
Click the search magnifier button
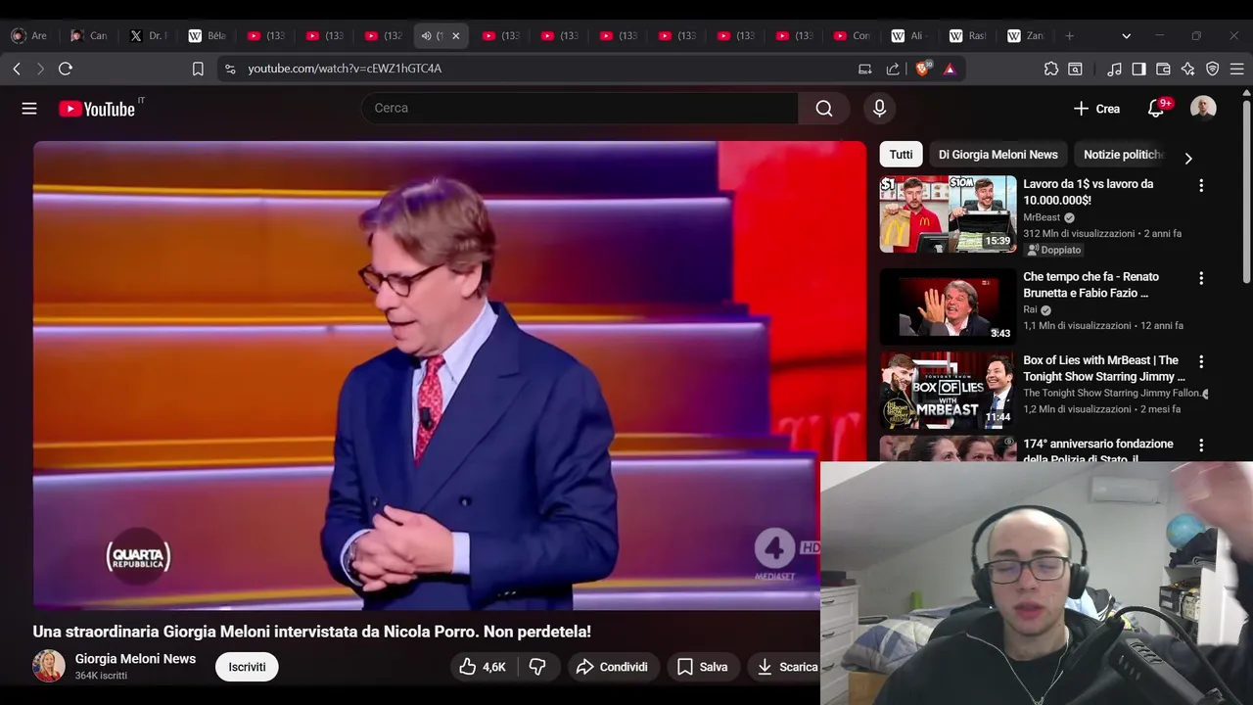tap(824, 108)
